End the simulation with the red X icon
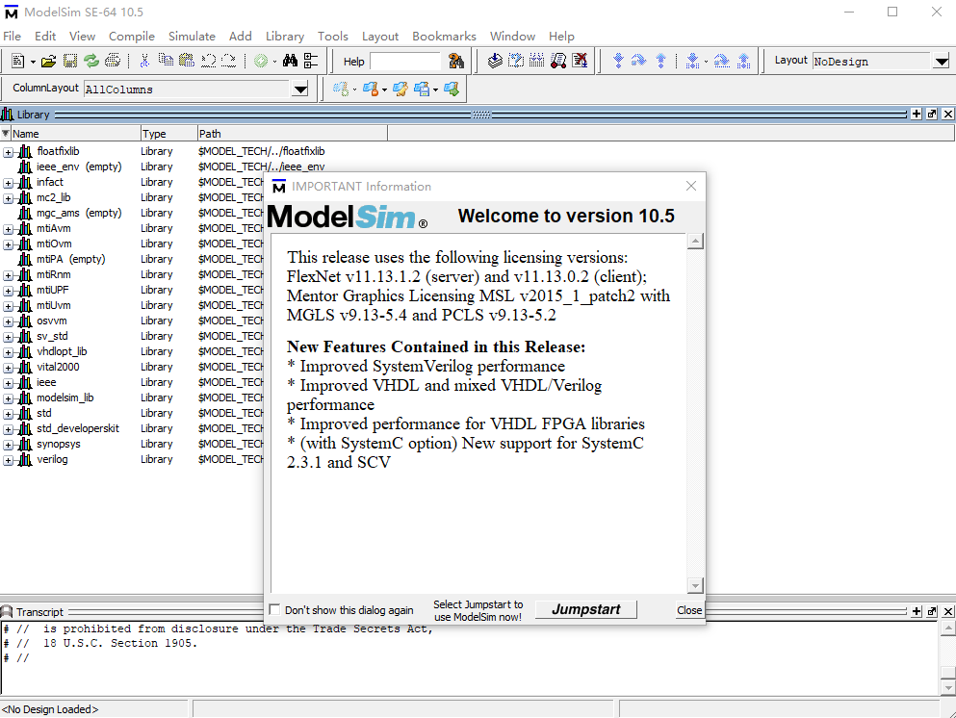 [579, 60]
